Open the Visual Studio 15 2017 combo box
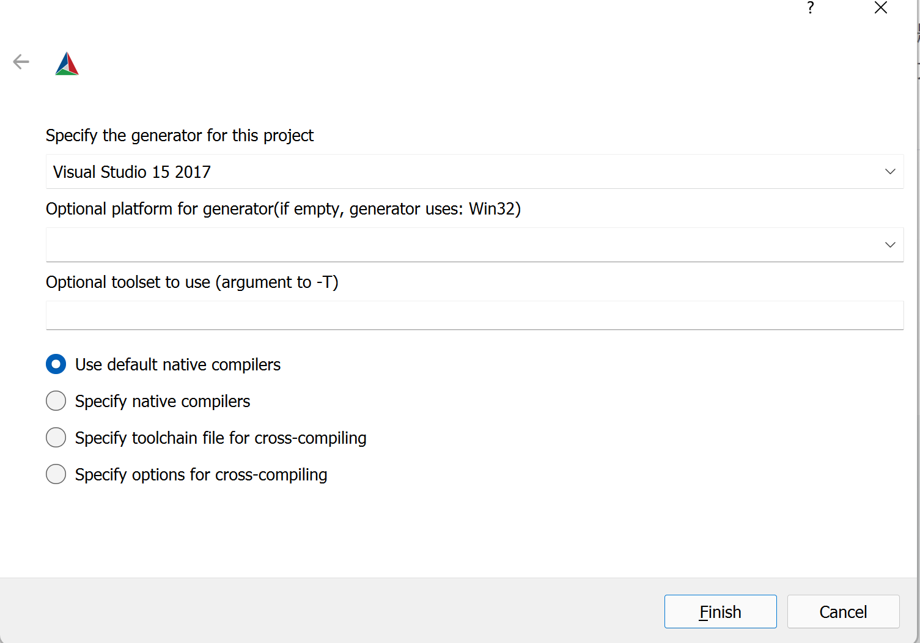The width and height of the screenshot is (920, 643). click(474, 172)
